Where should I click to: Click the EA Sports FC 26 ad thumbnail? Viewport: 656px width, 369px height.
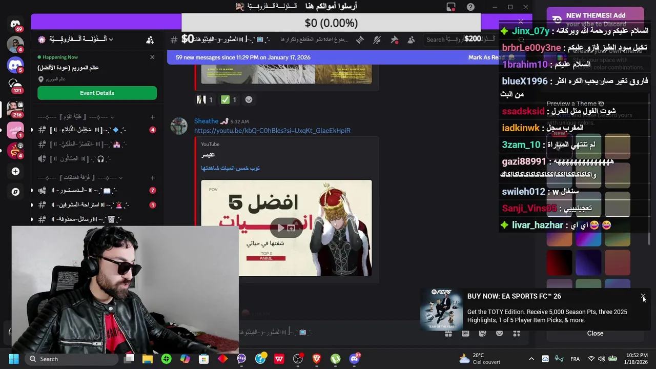(x=441, y=309)
